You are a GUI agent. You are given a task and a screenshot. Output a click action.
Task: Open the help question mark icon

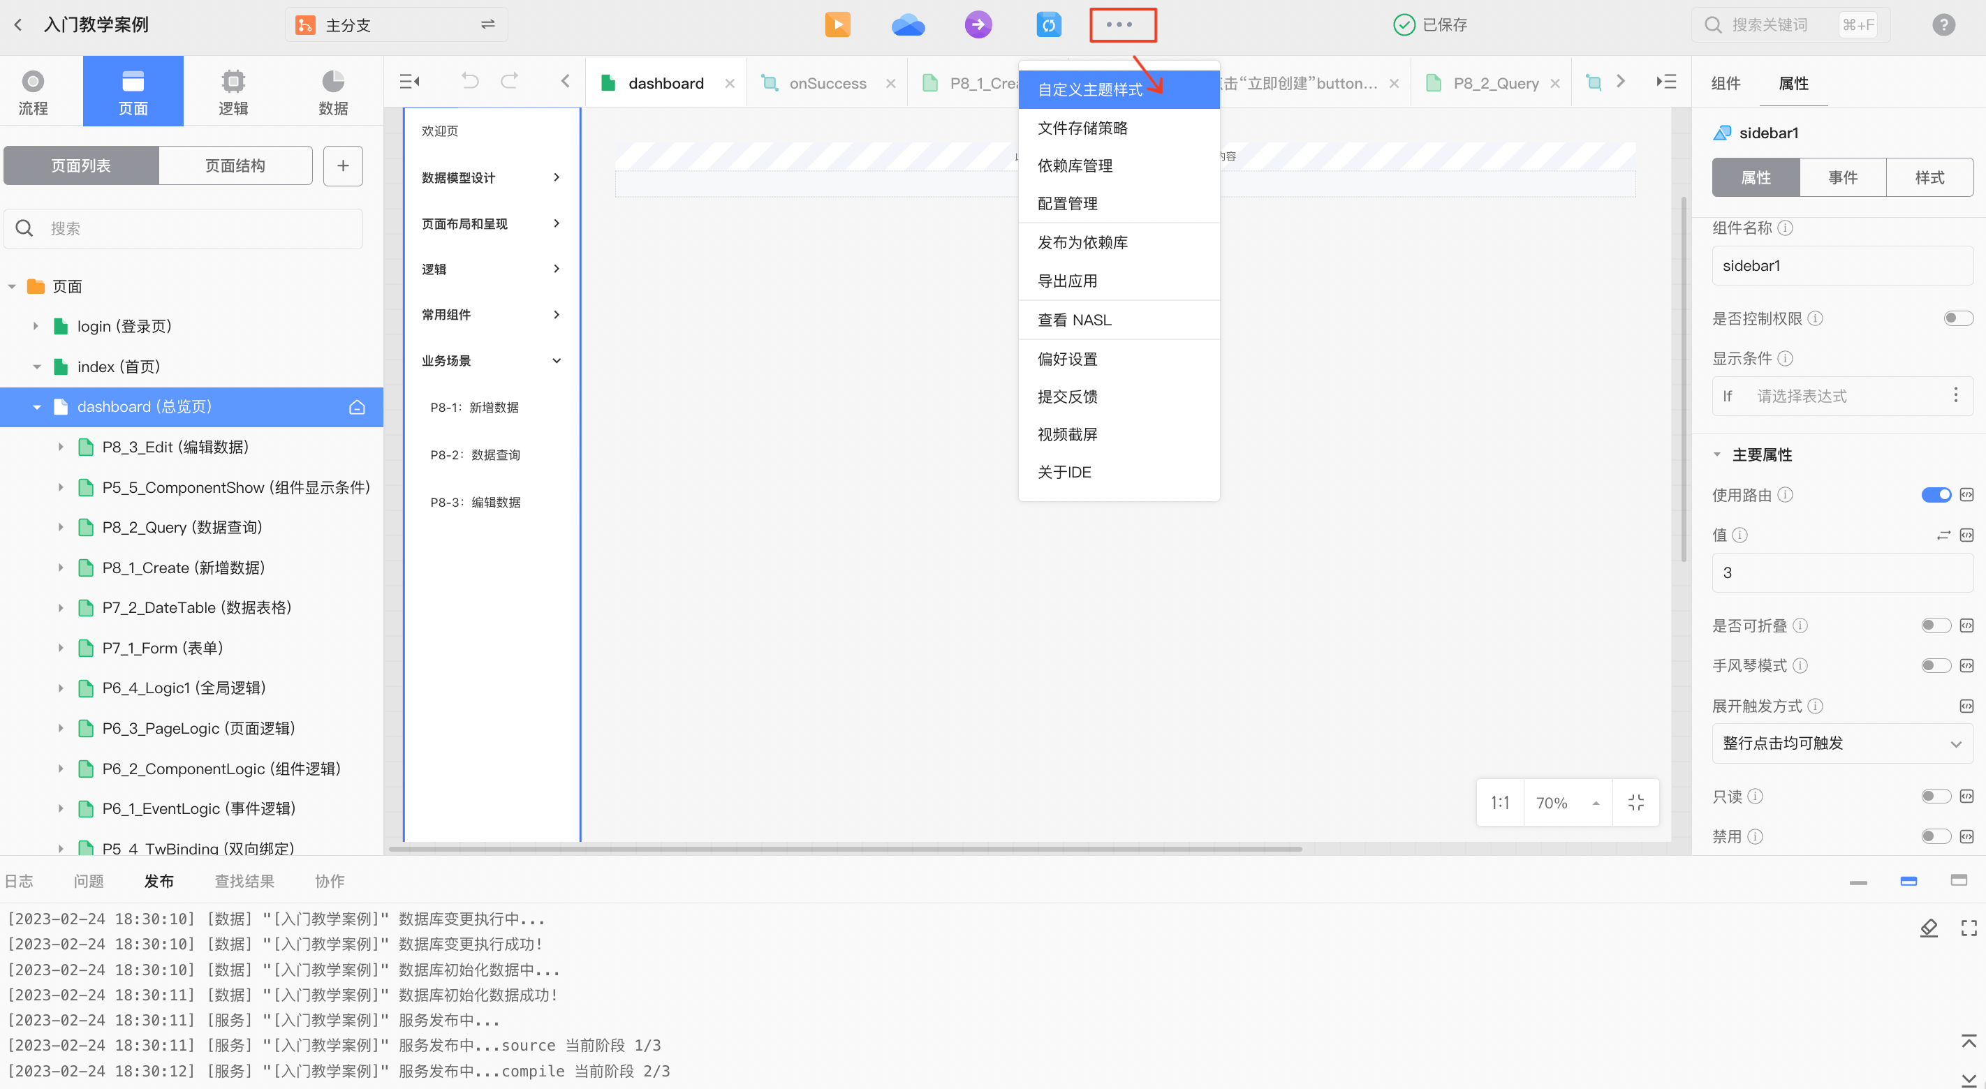point(1943,24)
